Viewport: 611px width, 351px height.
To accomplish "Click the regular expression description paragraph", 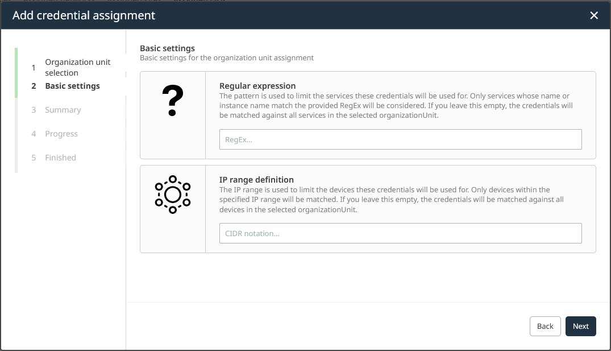I will point(396,106).
